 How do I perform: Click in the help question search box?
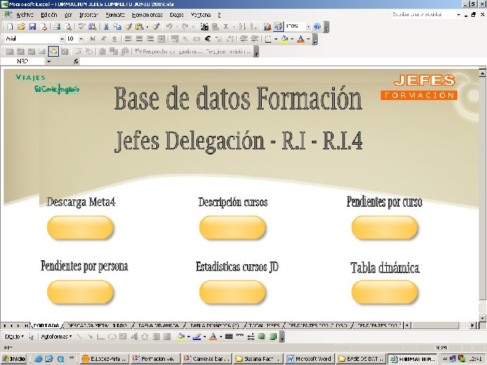[x=423, y=14]
